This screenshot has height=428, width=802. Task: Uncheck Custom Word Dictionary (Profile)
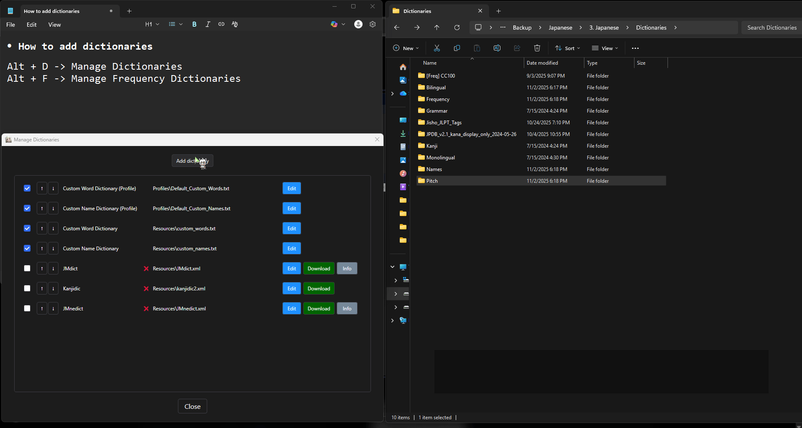click(x=27, y=189)
